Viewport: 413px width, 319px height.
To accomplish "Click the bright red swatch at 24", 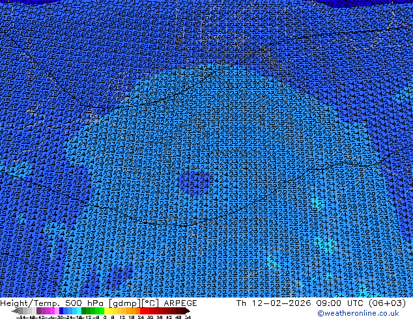I will point(142,311).
